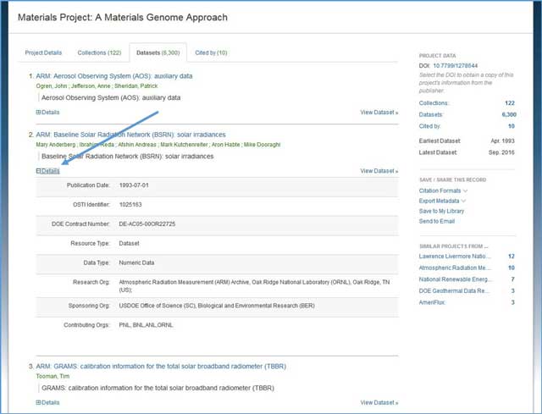
Task: Open the Citation Formats dropdown
Action: tap(443, 190)
